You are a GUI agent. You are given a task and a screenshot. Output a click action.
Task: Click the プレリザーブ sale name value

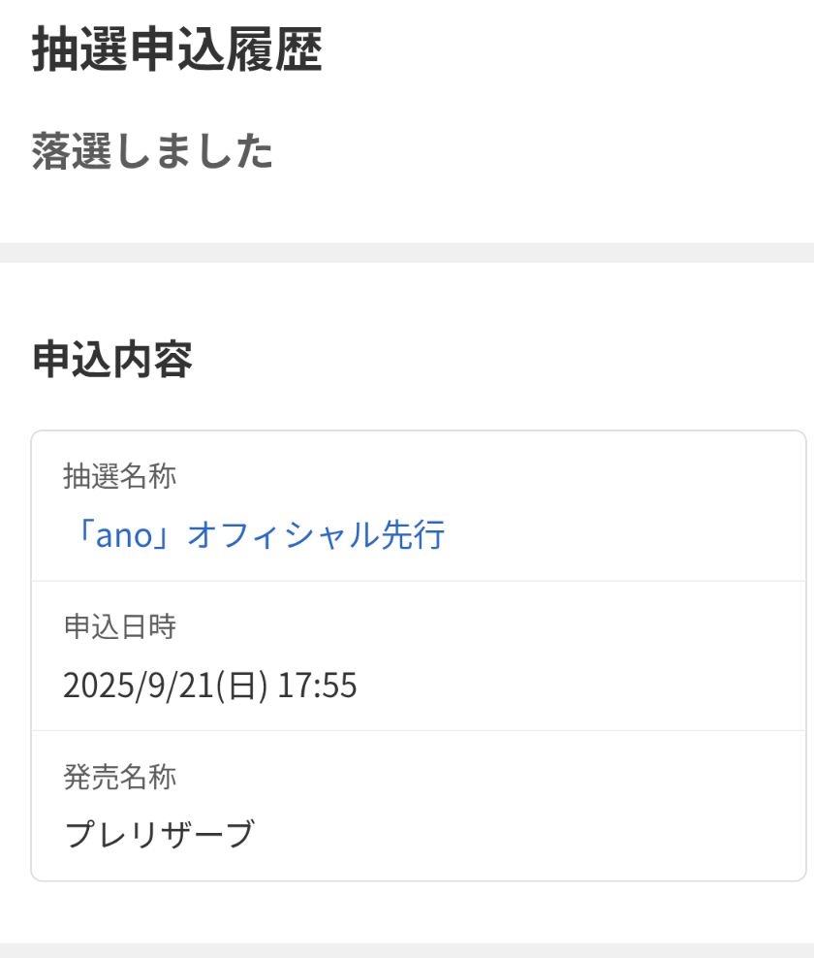(x=159, y=833)
